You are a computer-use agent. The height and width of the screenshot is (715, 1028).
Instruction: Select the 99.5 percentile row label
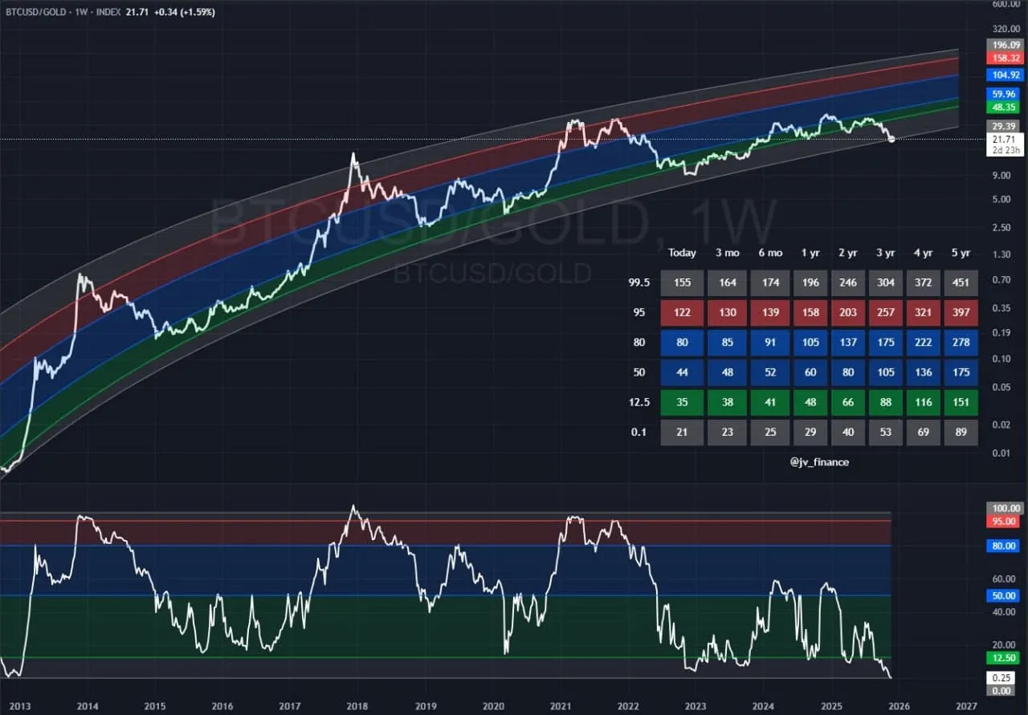pyautogui.click(x=639, y=282)
